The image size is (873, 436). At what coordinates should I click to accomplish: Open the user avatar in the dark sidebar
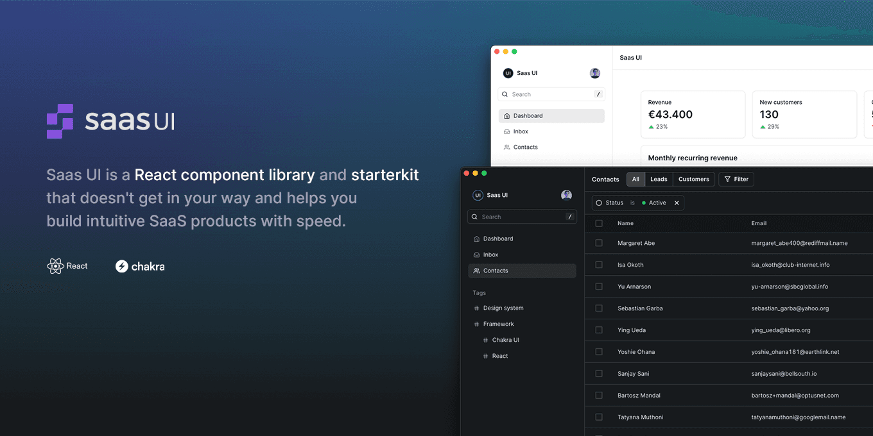tap(566, 194)
